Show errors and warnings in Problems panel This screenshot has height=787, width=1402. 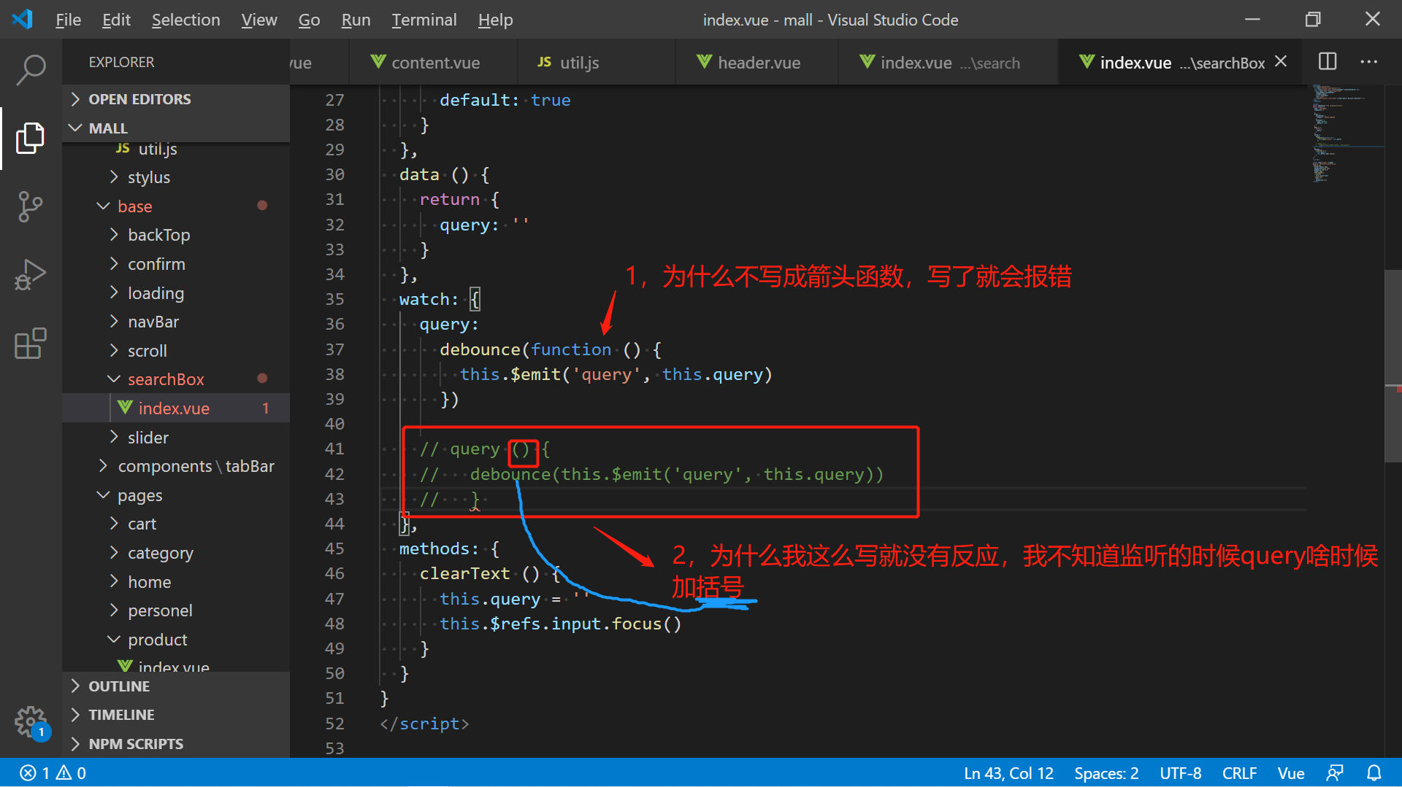(x=53, y=773)
